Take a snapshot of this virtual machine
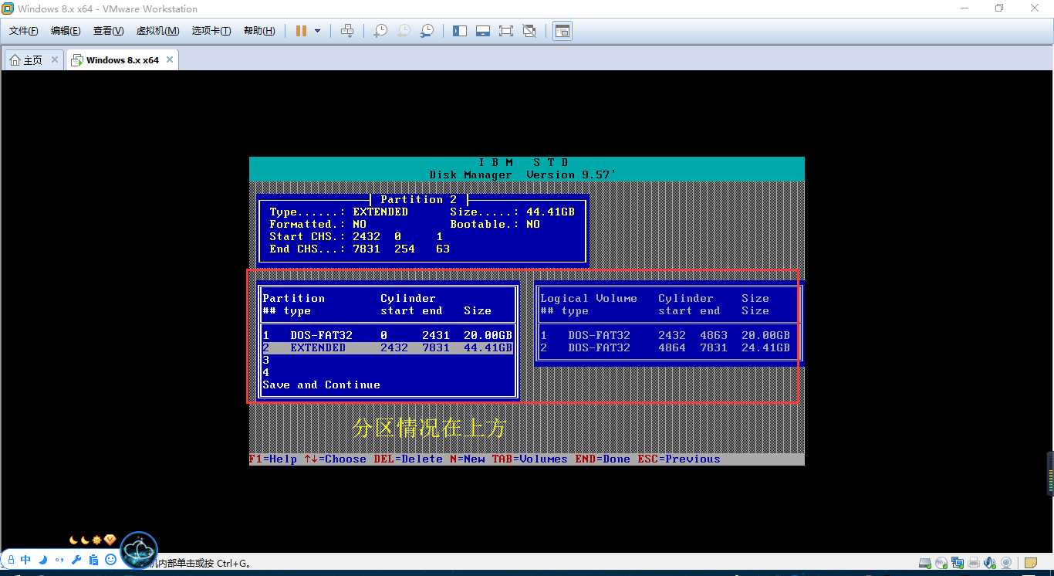1054x576 pixels. click(380, 31)
